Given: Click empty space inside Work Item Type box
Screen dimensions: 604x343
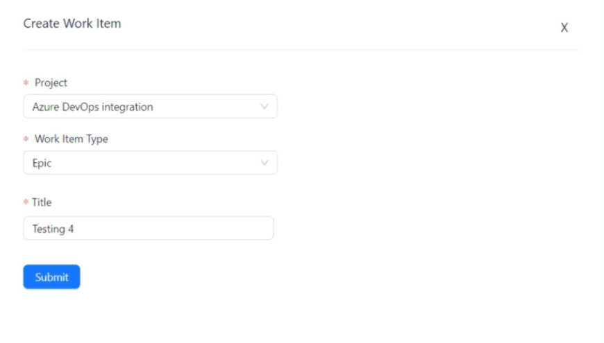Looking at the screenshot, I should tap(174, 163).
